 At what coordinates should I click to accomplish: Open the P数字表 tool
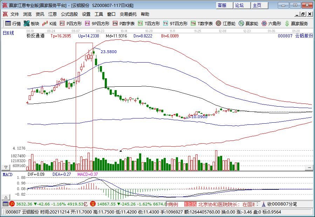[x=124, y=24]
